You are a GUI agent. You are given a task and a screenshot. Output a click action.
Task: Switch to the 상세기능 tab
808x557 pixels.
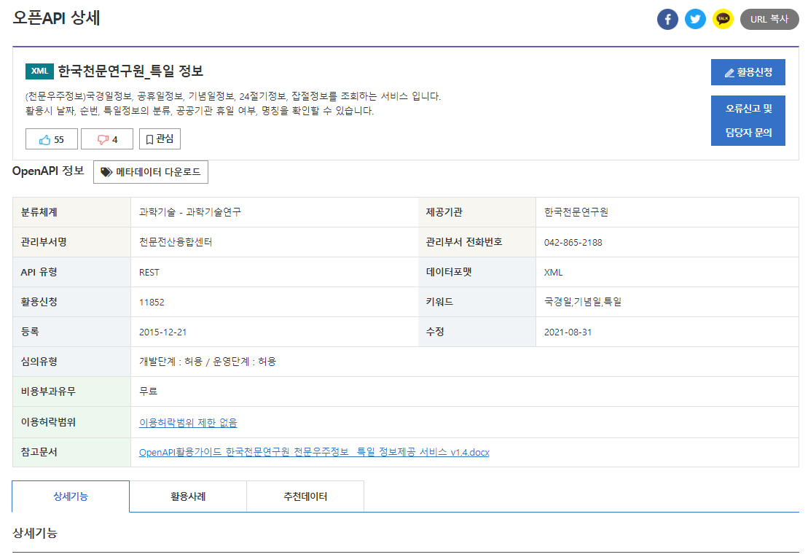click(x=71, y=496)
